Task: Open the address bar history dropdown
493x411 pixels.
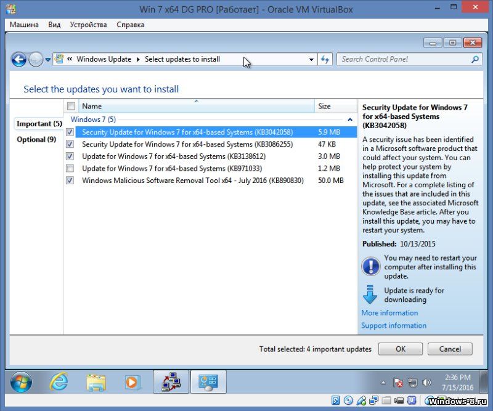Action: pos(311,59)
